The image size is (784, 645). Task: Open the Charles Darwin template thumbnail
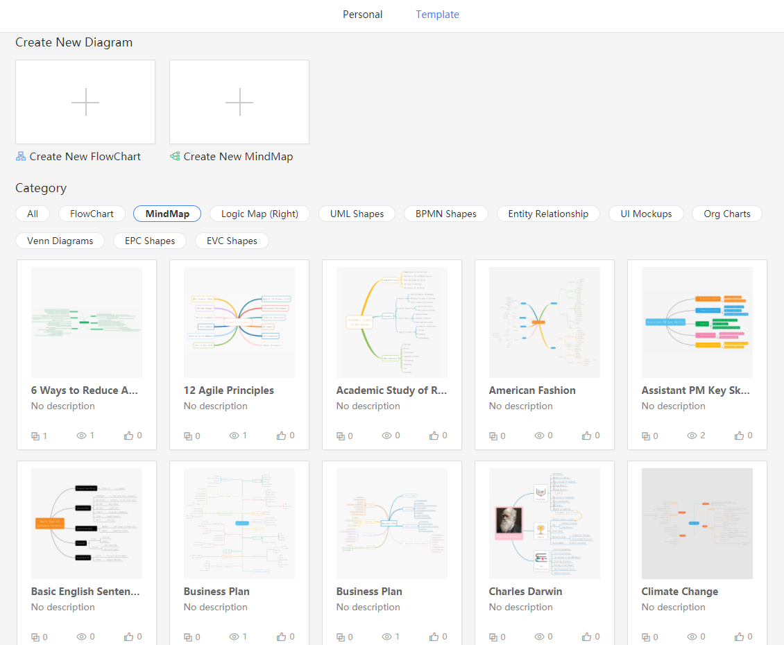point(545,524)
